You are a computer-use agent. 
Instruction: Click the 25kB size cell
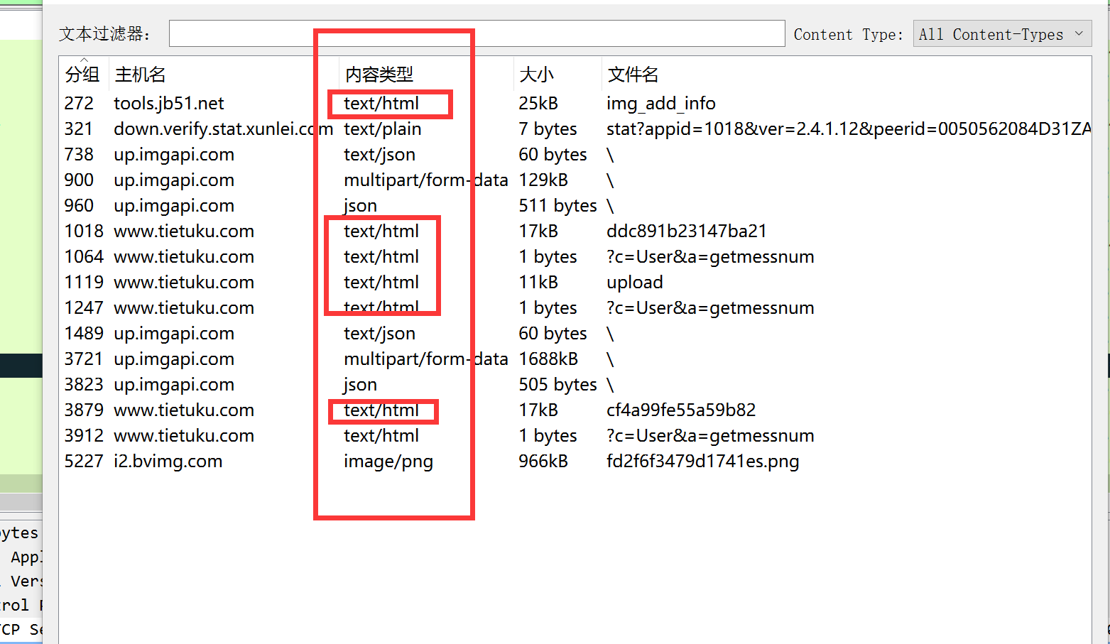(538, 104)
